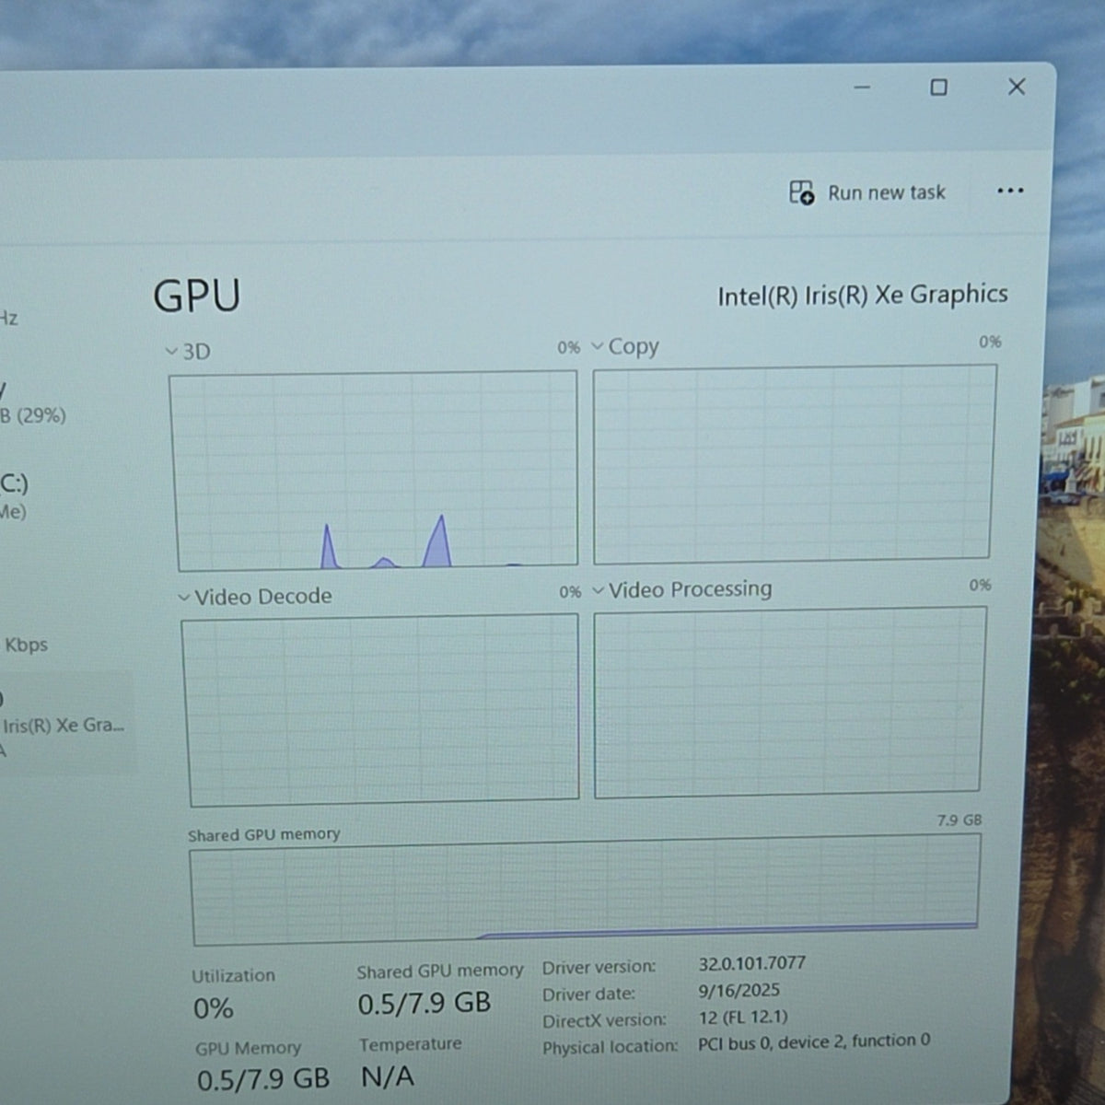Click PCI bus 0, device 2, function 0

pyautogui.click(x=814, y=1041)
